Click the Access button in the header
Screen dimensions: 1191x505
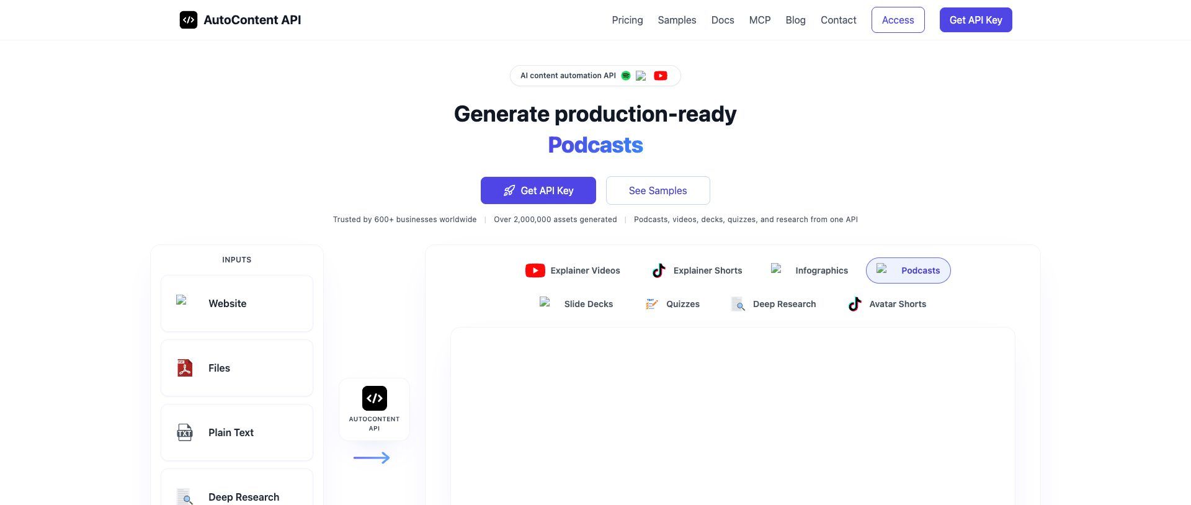click(x=898, y=20)
